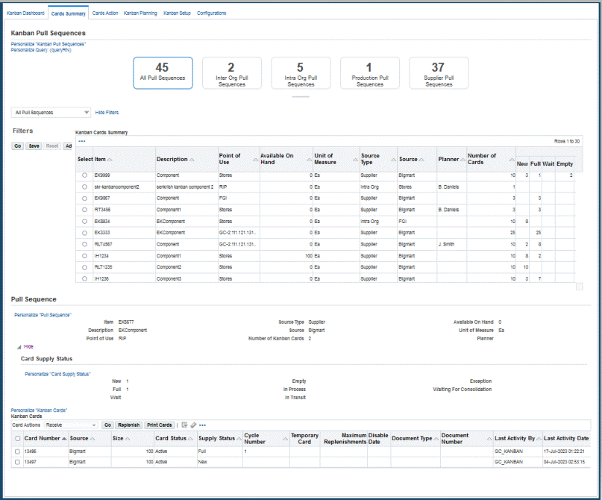Sort Kanban Cards by Card Status arrow
Screen dimensions: 602x500
(190, 439)
